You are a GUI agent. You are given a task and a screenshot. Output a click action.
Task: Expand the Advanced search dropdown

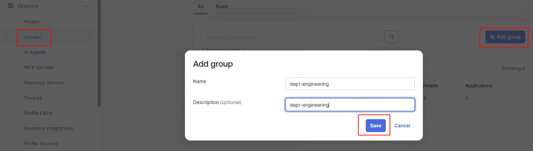[x=223, y=50]
